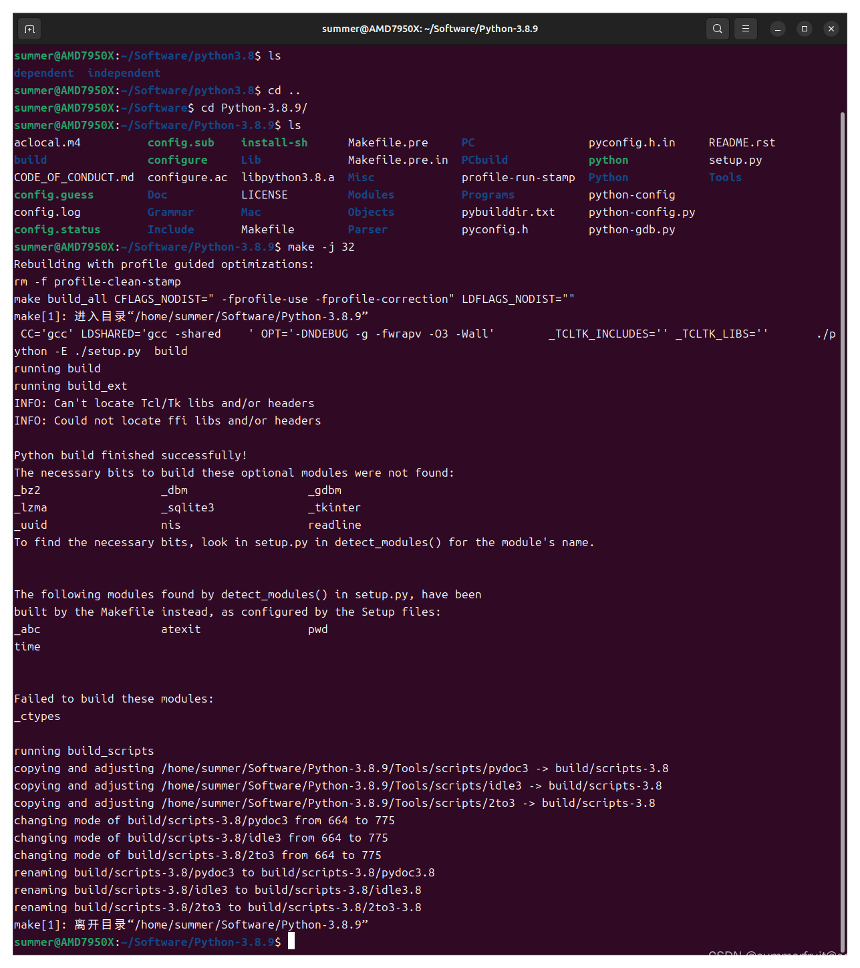The image size is (860, 968).
Task: Click the 'Lib' directory name
Action: pyautogui.click(x=251, y=160)
